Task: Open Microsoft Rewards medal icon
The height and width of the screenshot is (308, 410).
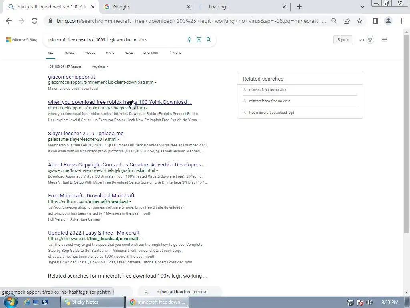Action: pos(370,40)
